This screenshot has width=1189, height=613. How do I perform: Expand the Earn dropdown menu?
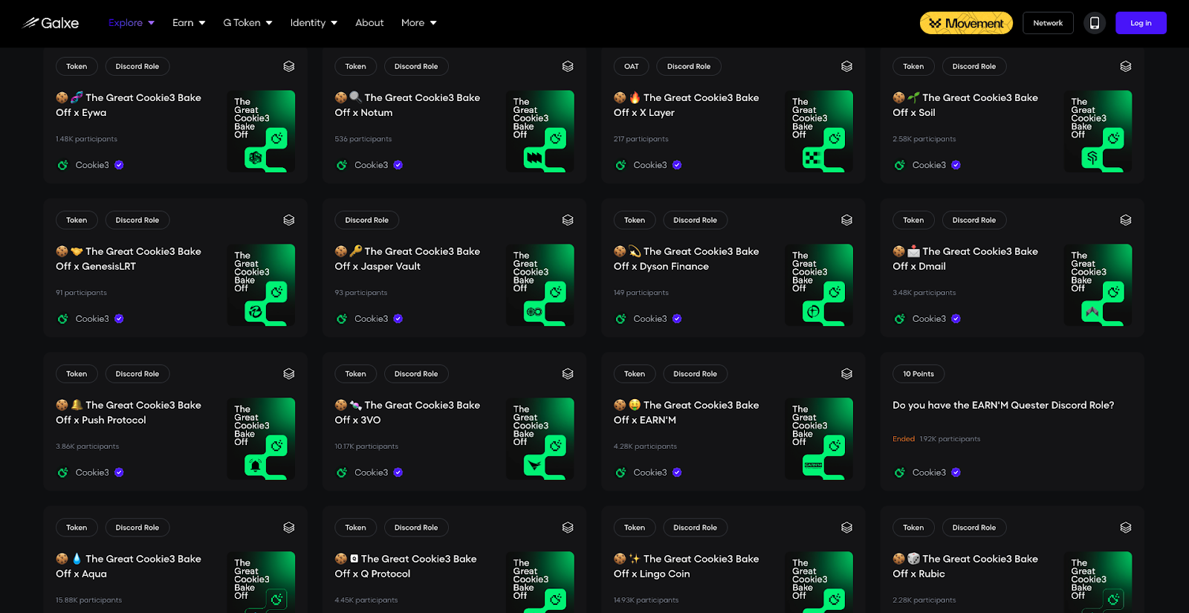(x=189, y=23)
